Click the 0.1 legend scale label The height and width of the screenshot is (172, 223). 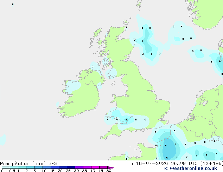4,171
